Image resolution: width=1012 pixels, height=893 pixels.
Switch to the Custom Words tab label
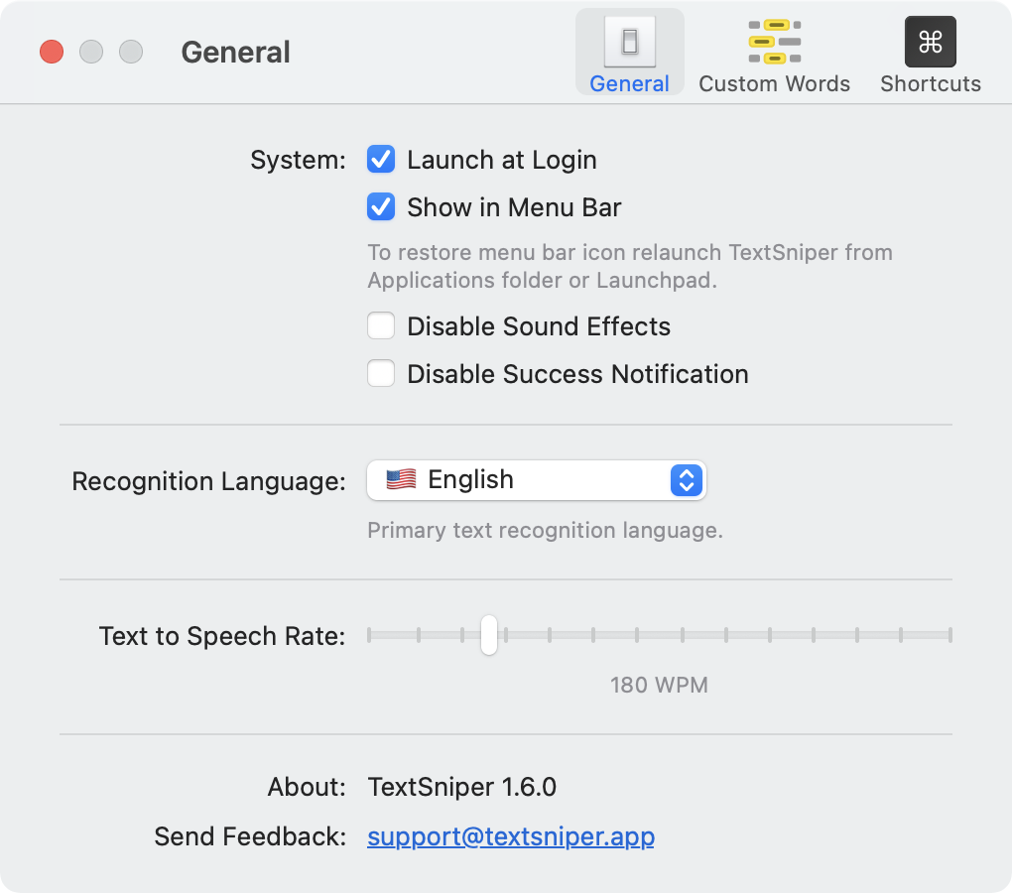774,84
